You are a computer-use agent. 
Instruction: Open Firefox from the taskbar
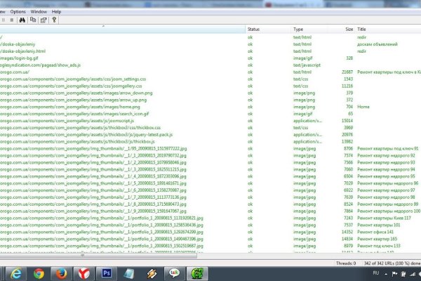(x=60, y=273)
